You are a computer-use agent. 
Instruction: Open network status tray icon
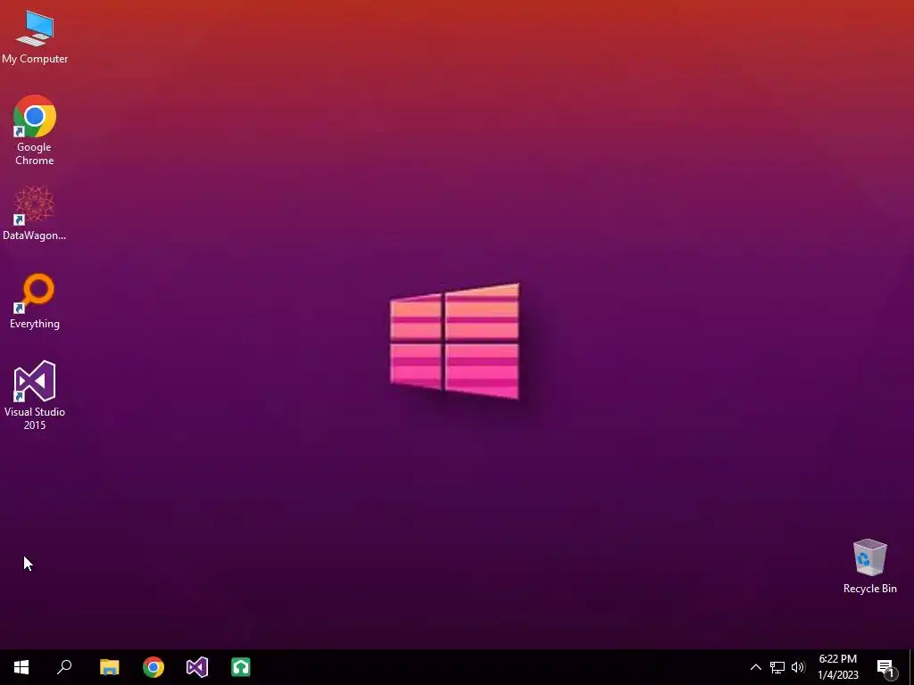pos(777,667)
